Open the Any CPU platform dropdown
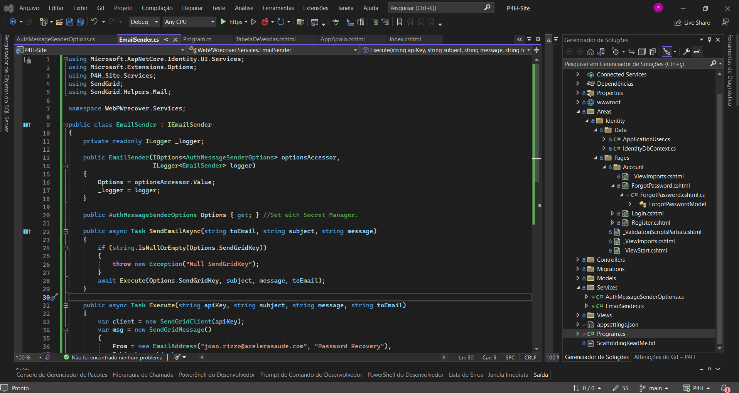The height and width of the screenshot is (393, 739). [x=189, y=22]
